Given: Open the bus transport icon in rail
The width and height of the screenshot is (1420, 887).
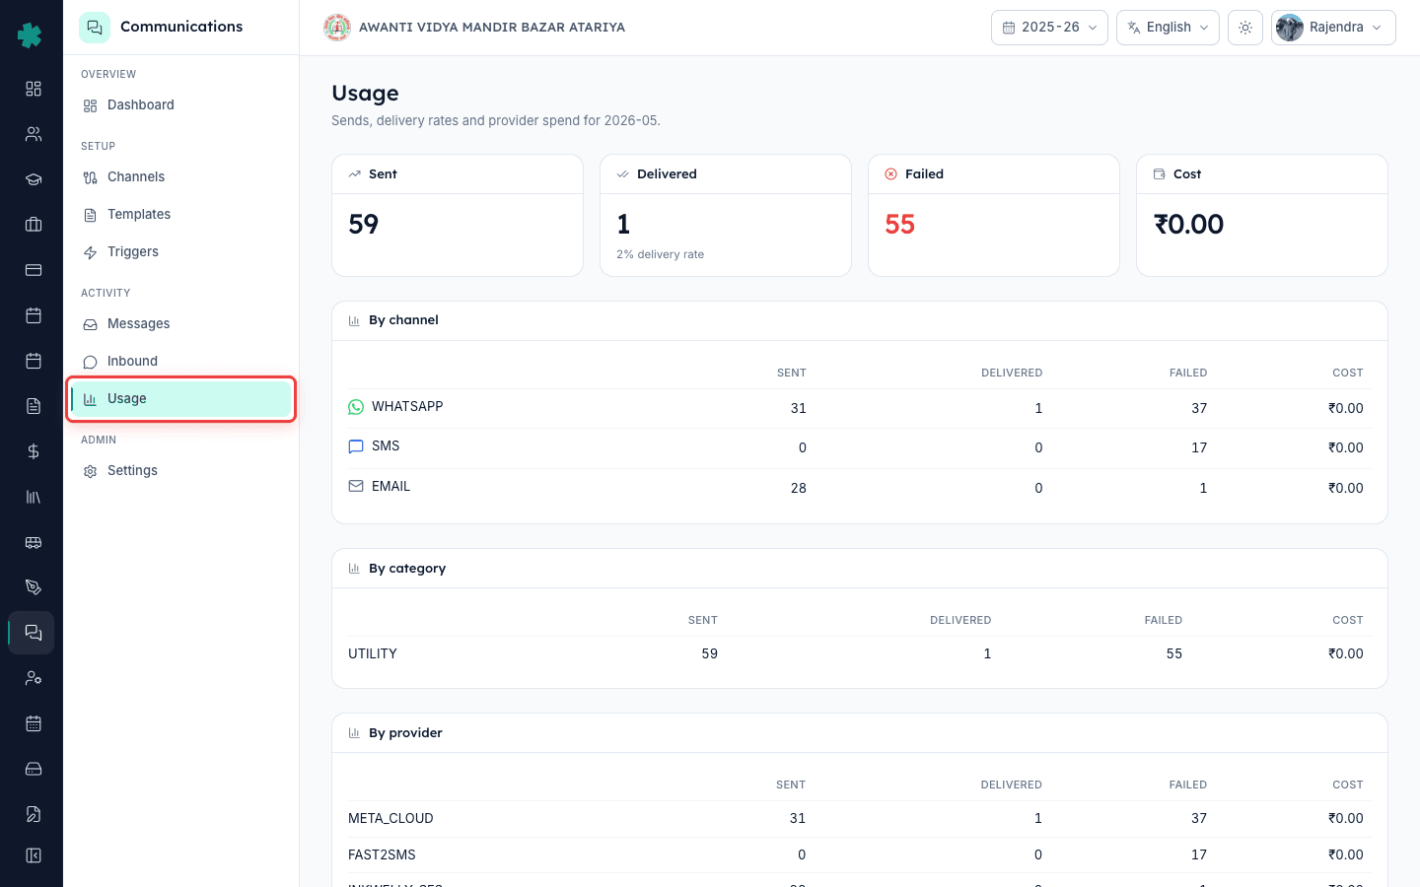Looking at the screenshot, I should (34, 542).
